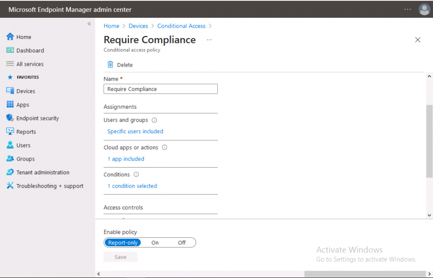Click the Devices breadcrumb link
The height and width of the screenshot is (278, 433).
[138, 26]
